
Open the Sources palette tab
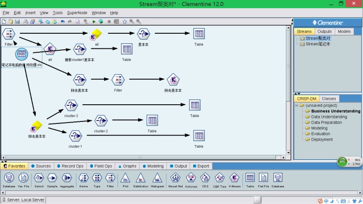click(x=41, y=166)
